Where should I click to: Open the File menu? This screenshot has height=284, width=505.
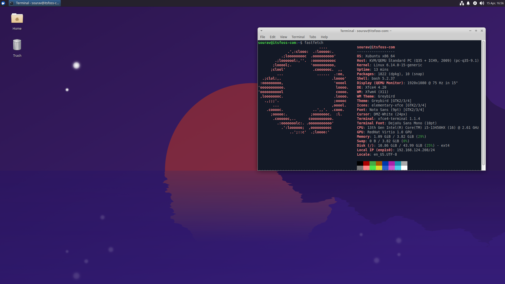tap(262, 37)
